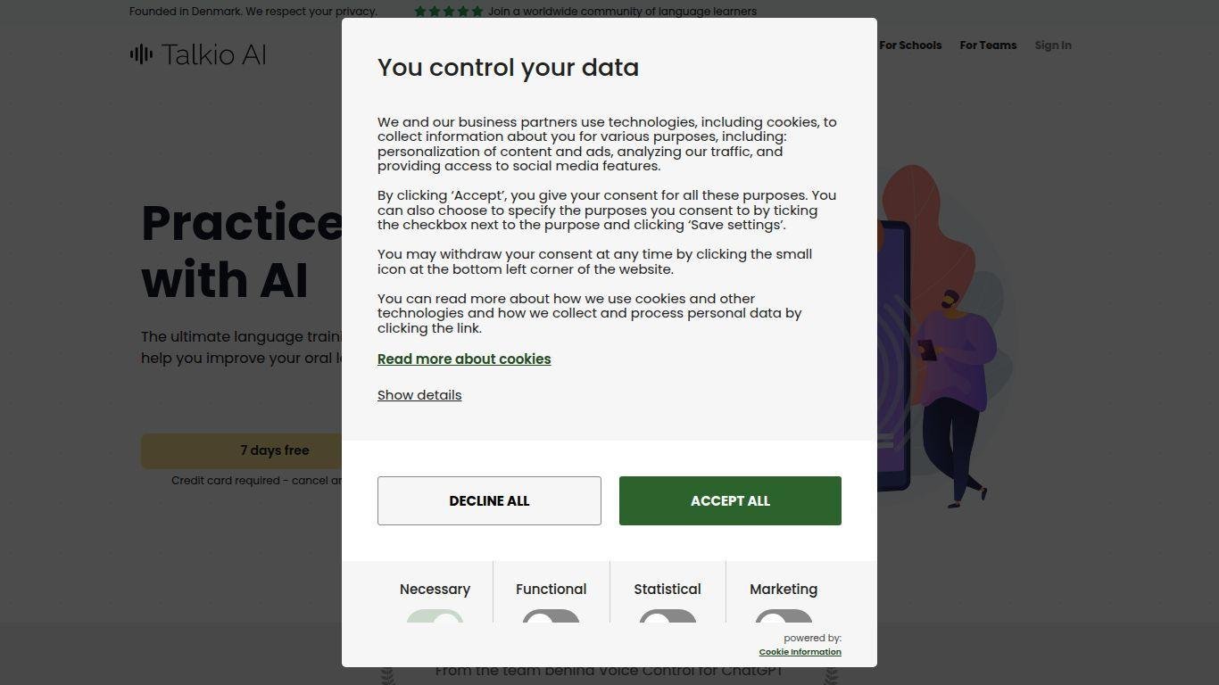Turn on the Marketing cookies switch
The image size is (1219, 685).
pos(784,617)
